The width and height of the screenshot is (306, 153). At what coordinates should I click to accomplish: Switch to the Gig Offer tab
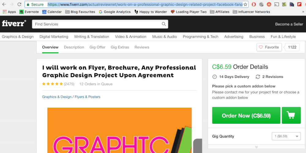point(97,47)
